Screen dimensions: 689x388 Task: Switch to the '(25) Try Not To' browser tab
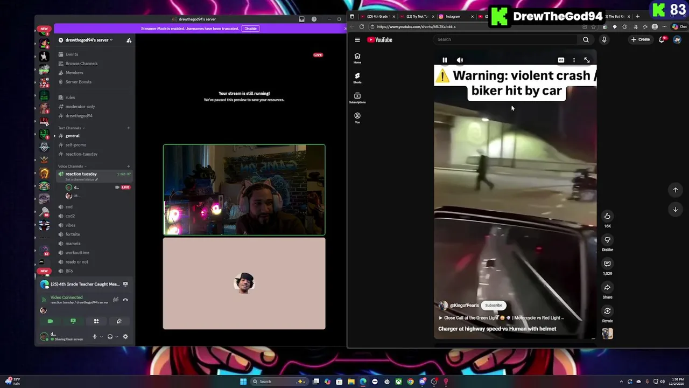coord(417,16)
